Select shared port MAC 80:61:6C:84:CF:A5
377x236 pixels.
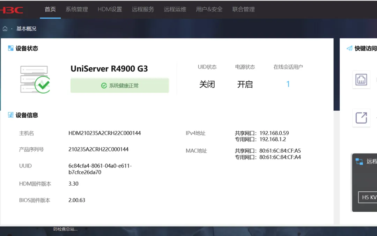tap(280, 150)
